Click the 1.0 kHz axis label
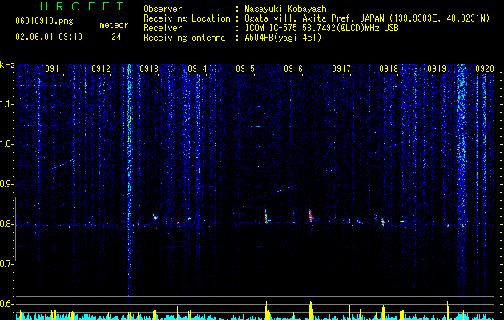Screen dimensions: 504x320 pyautogui.click(x=6, y=144)
